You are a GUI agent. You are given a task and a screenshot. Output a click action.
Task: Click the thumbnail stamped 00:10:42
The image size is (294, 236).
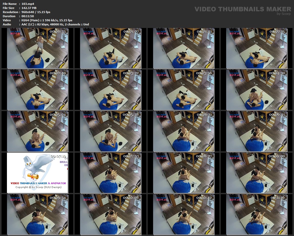(x=184, y=214)
